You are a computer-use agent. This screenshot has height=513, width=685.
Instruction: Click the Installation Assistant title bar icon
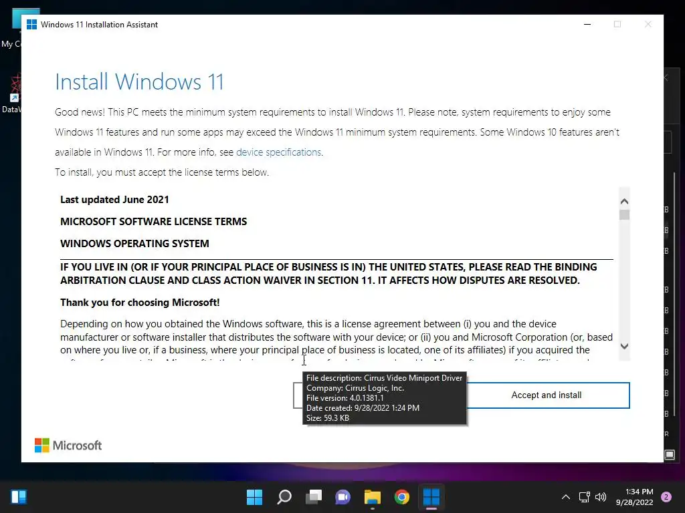[31, 25]
